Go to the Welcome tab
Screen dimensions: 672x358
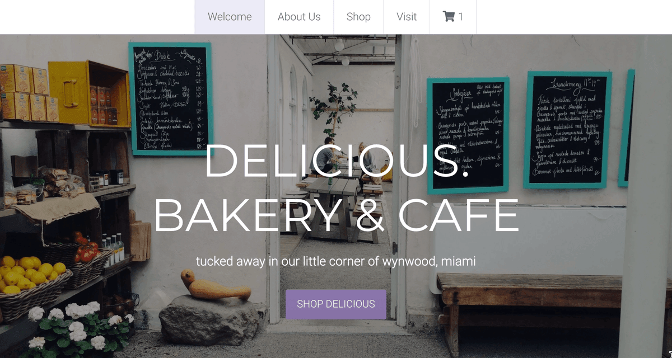tap(230, 17)
